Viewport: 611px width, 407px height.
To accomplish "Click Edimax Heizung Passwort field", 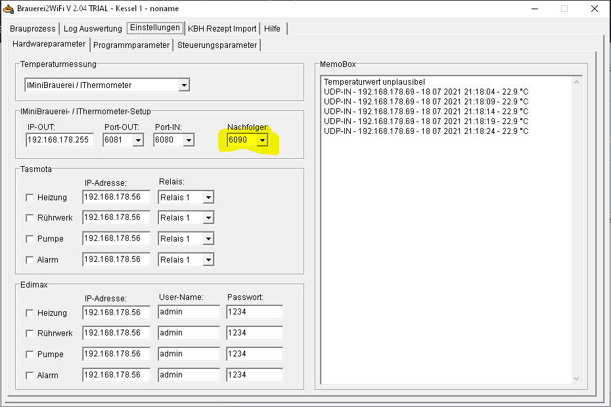I will pyautogui.click(x=254, y=312).
